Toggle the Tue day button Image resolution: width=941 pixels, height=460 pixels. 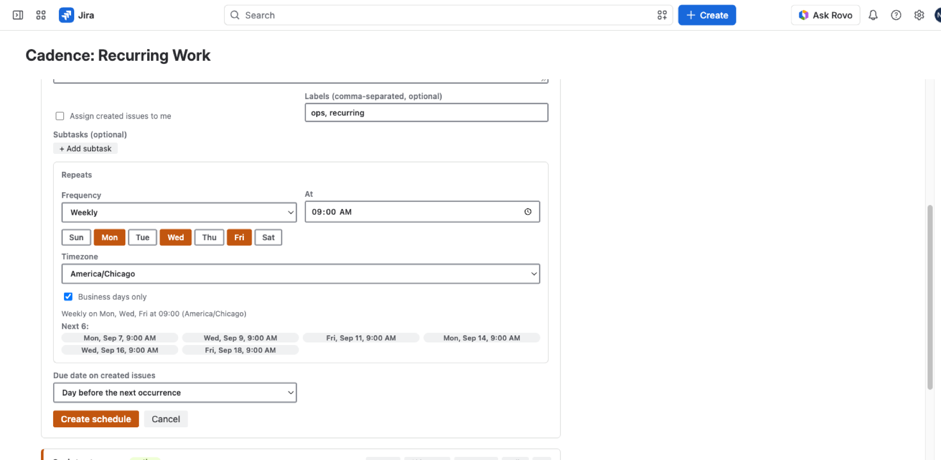coord(143,237)
